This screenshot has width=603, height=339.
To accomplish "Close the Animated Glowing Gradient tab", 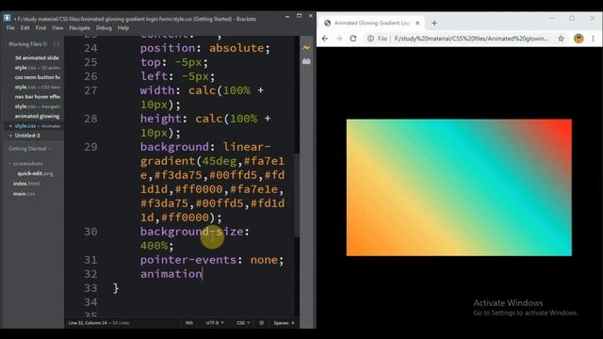I will coord(417,23).
